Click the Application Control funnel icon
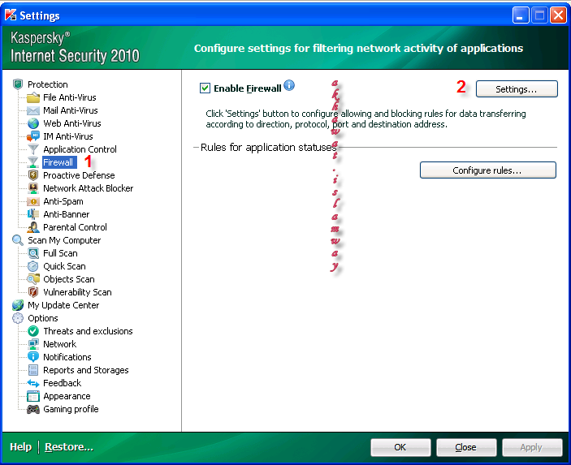The width and height of the screenshot is (571, 465). coord(33,149)
